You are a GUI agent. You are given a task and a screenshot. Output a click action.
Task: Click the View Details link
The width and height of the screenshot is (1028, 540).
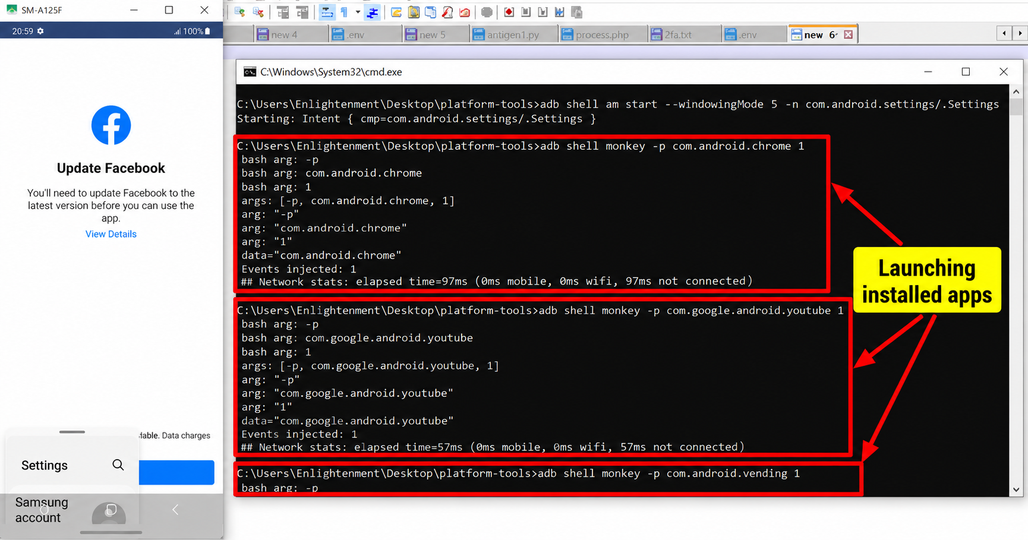point(111,234)
